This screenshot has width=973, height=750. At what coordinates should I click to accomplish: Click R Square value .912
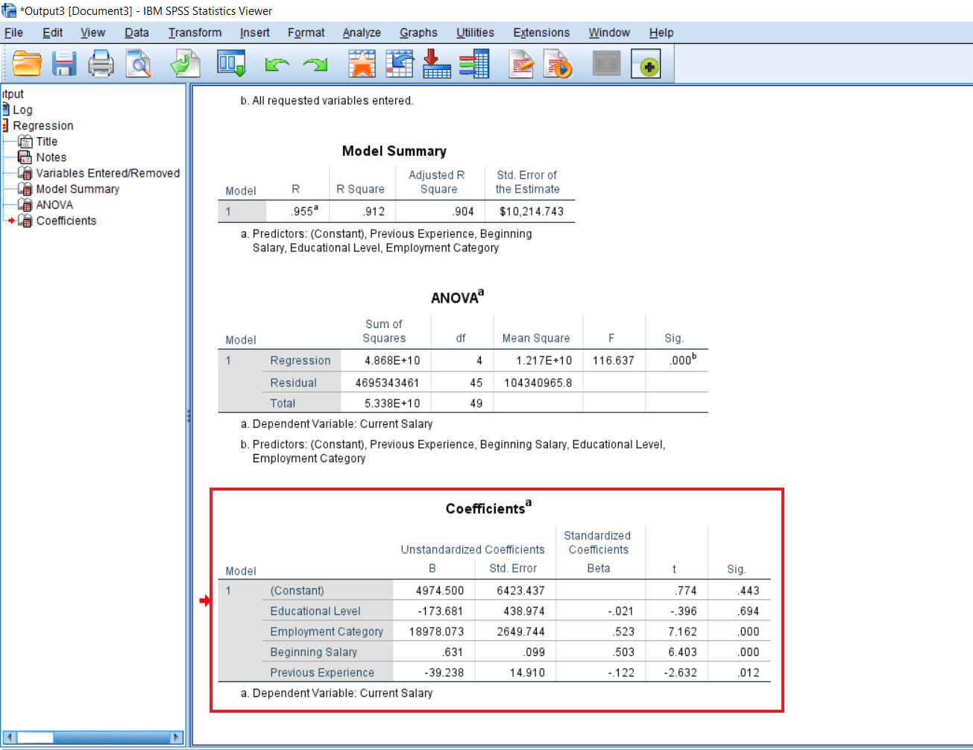click(x=374, y=212)
